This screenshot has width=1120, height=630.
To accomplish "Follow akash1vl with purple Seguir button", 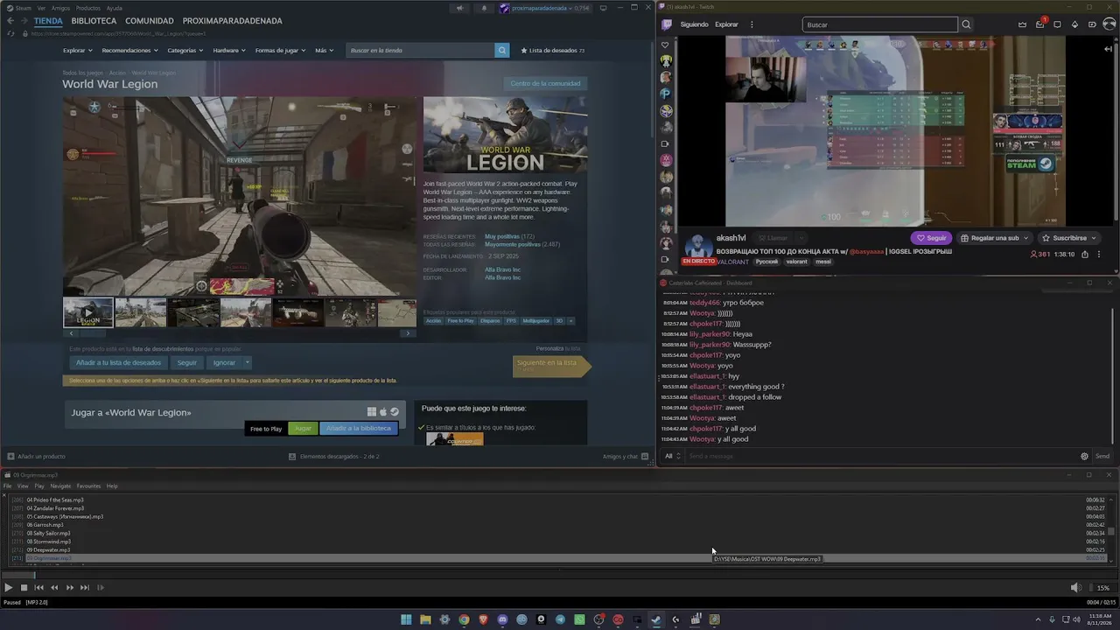I will point(931,238).
